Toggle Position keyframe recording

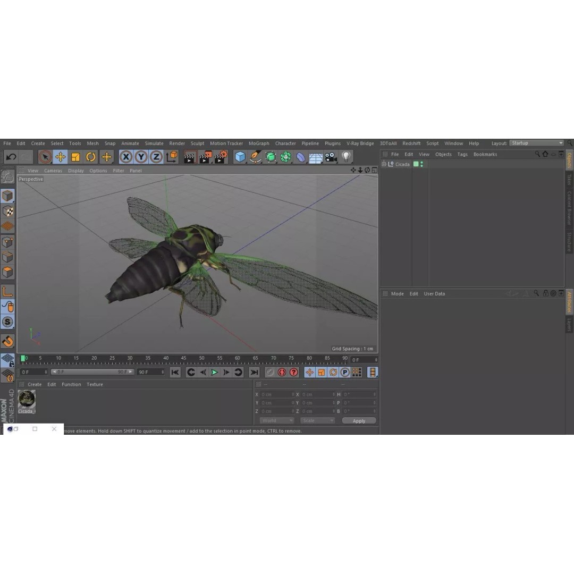tap(310, 372)
